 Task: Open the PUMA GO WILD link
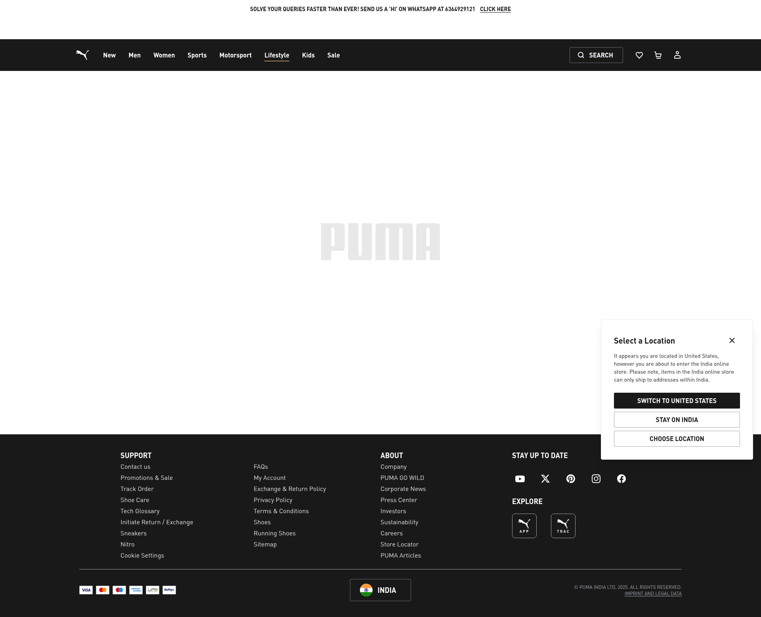pos(402,478)
